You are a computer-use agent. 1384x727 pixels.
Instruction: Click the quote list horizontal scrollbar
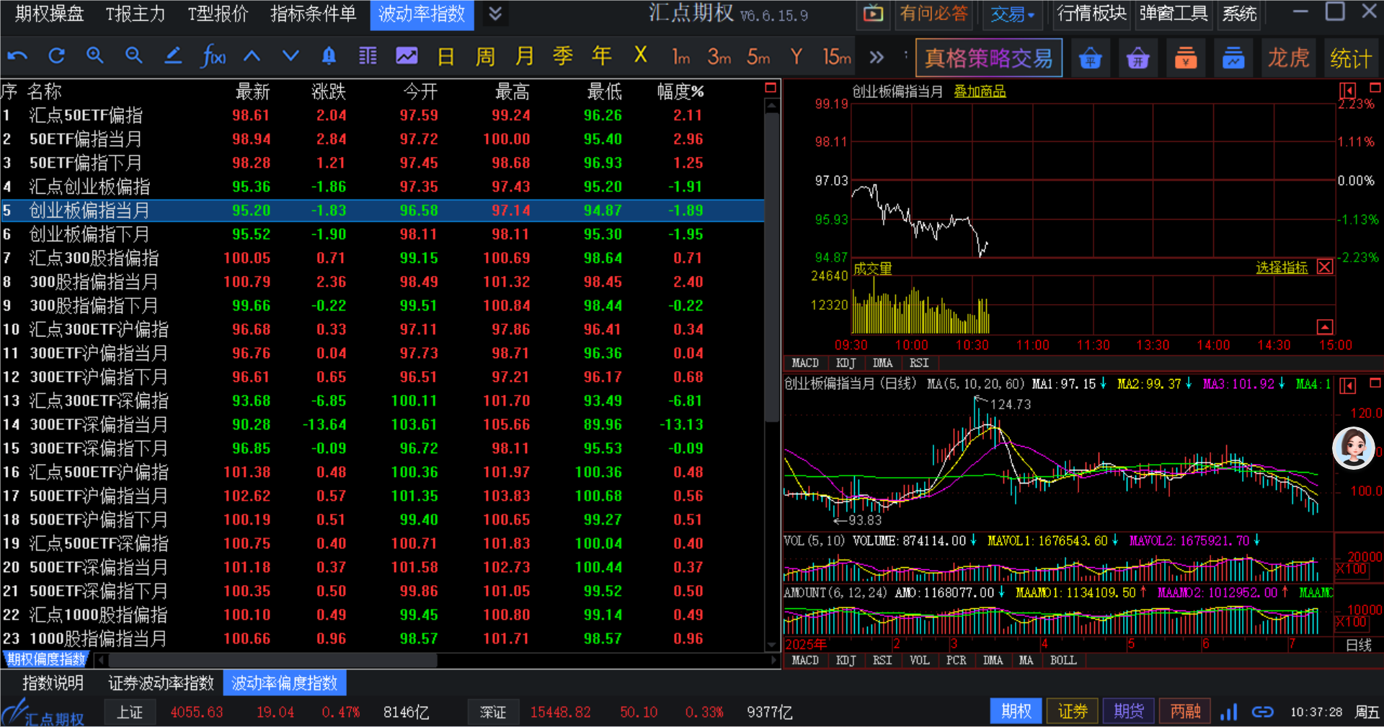point(274,659)
